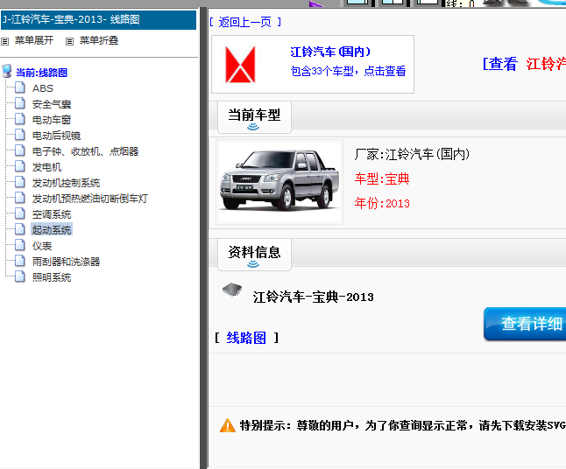Select 雨刮器和洗涤器 tree entry
The width and height of the screenshot is (566, 469).
pyautogui.click(x=66, y=262)
